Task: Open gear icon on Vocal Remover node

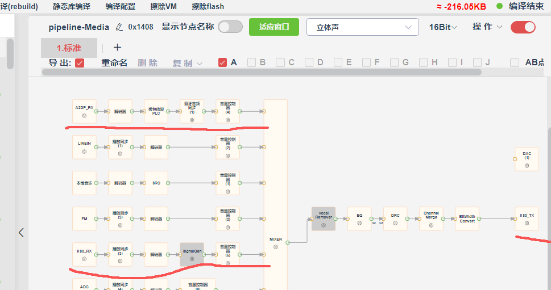Action: [324, 225]
